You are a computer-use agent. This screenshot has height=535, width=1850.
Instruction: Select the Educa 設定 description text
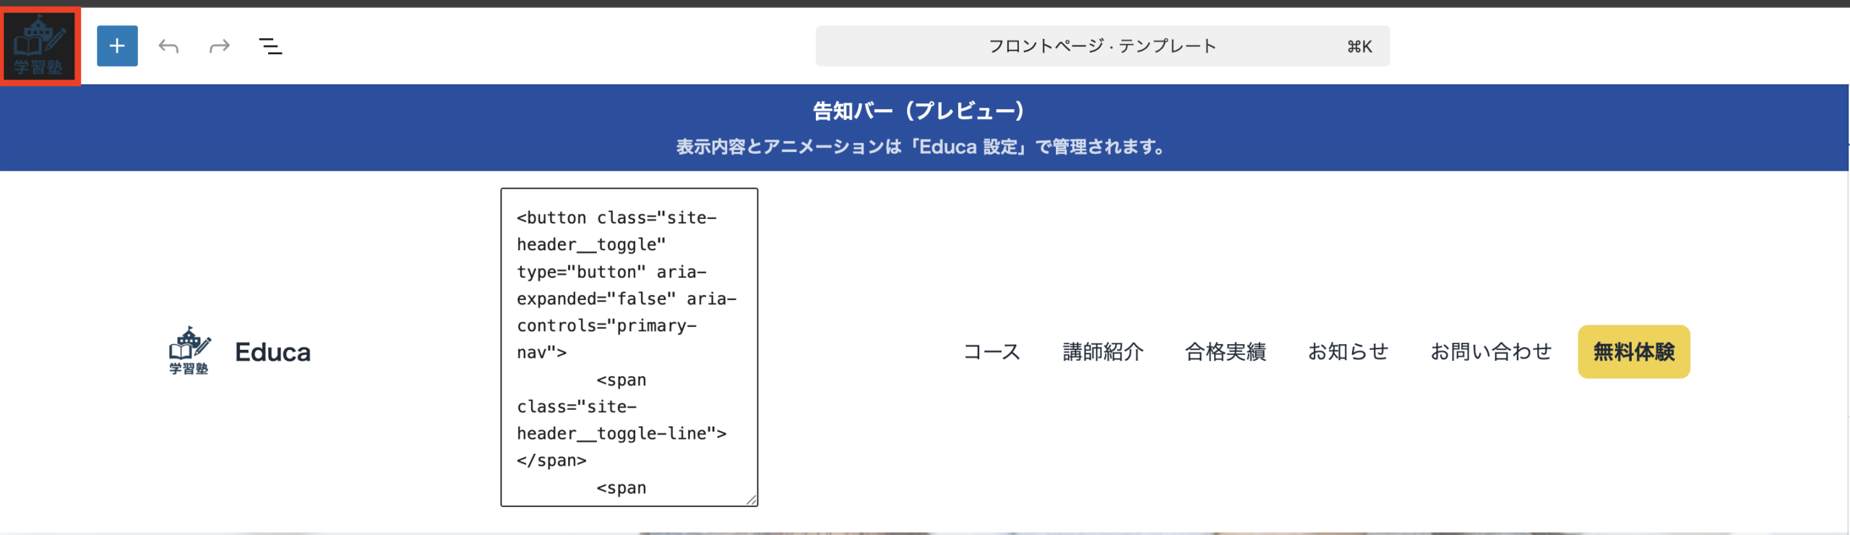point(921,147)
